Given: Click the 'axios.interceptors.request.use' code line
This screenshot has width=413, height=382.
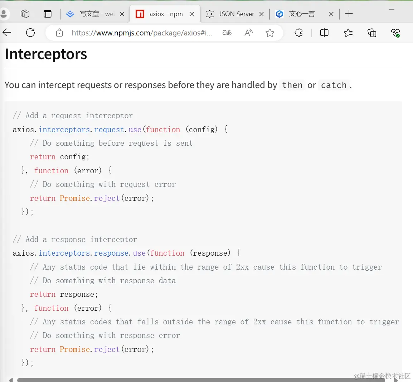Looking at the screenshot, I should click(120, 129).
